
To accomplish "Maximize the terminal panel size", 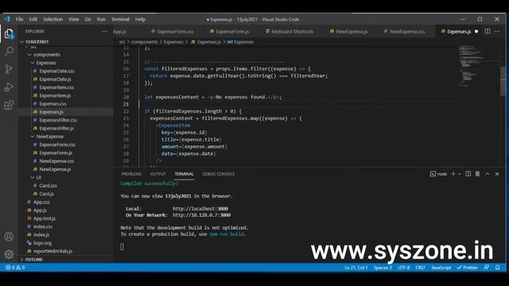I will [x=488, y=174].
